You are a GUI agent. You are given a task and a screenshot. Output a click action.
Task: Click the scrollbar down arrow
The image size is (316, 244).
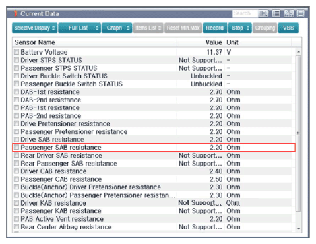pos(298,229)
